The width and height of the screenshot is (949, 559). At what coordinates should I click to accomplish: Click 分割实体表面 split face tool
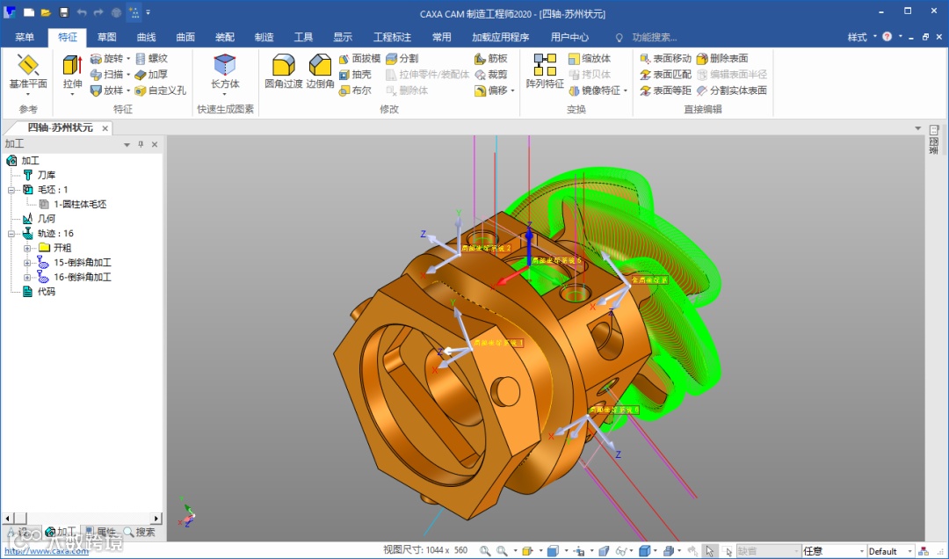[732, 91]
